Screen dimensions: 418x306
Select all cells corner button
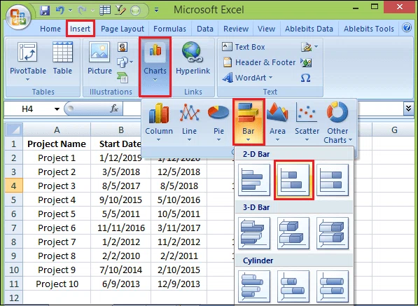(x=14, y=130)
